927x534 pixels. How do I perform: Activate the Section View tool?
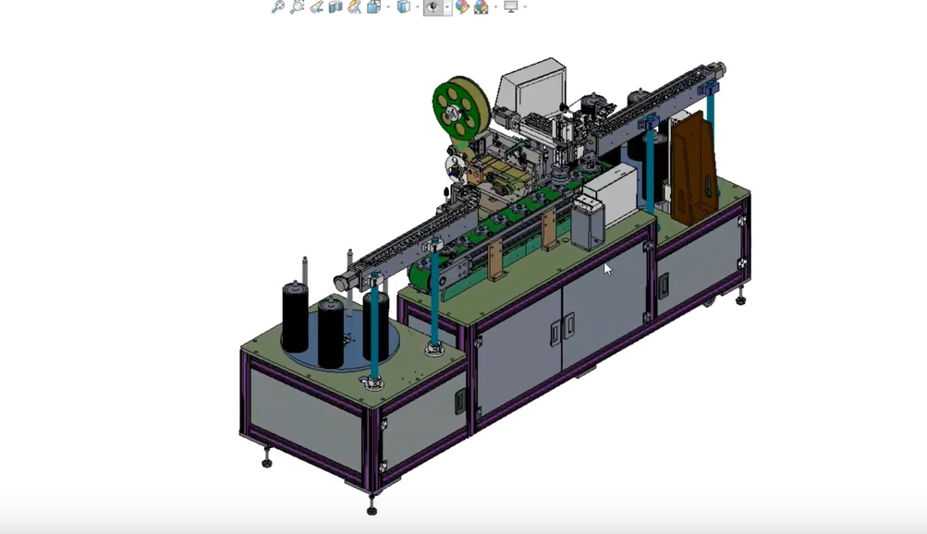[335, 6]
